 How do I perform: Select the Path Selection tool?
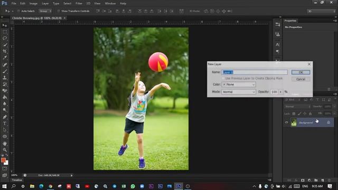(x=5, y=130)
